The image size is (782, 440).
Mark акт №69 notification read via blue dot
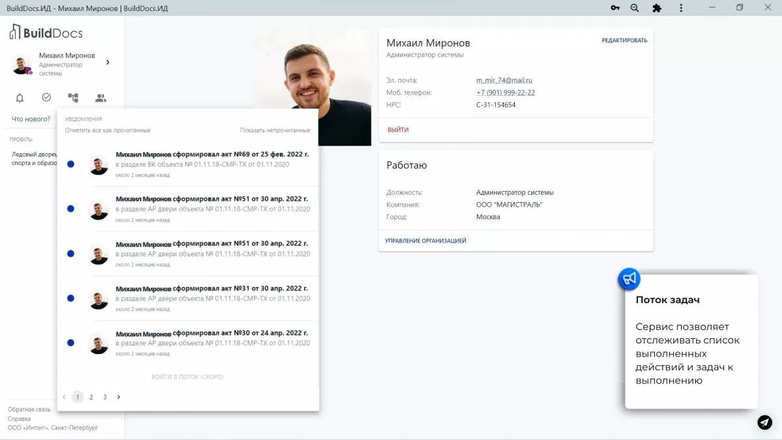[x=70, y=164]
